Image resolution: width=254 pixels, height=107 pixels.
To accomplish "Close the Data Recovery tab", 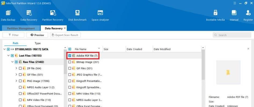I will pyautogui.click(x=65, y=28).
